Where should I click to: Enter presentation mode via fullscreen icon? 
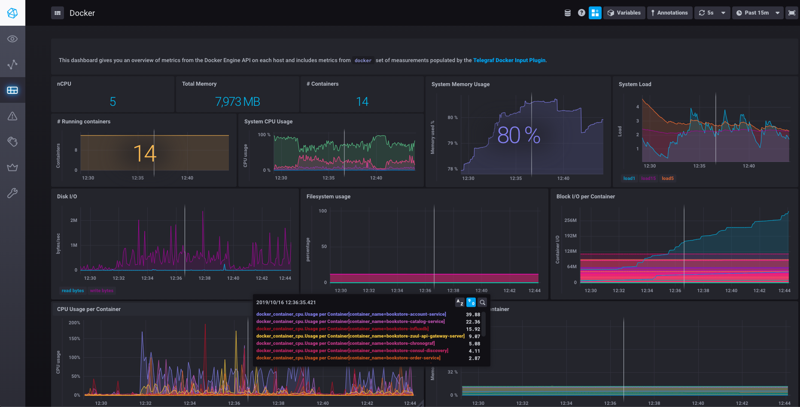[x=791, y=13]
